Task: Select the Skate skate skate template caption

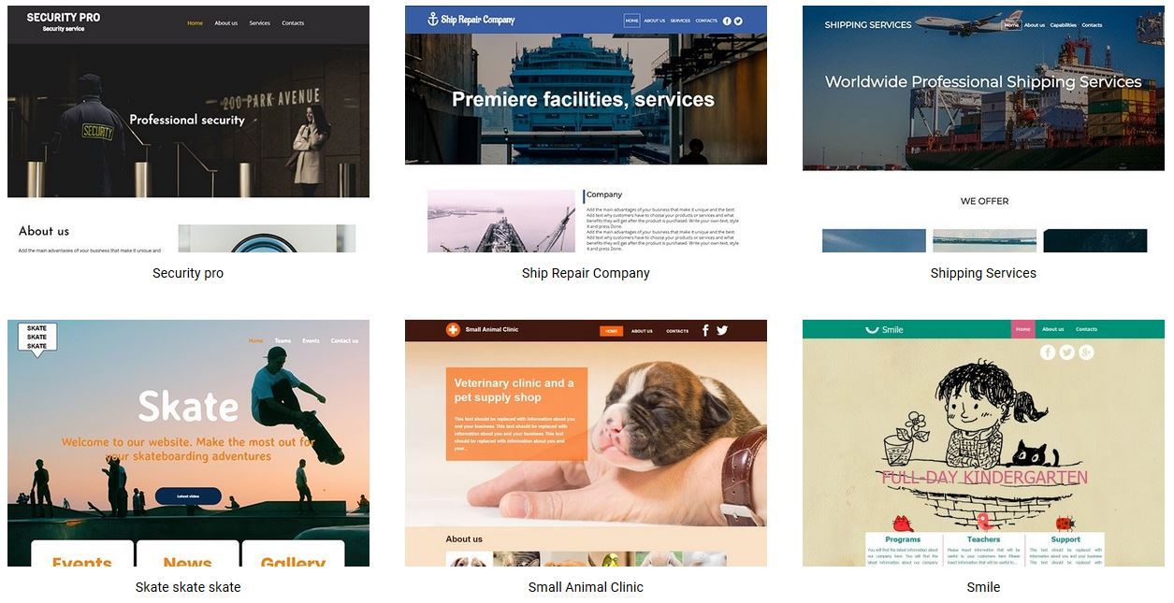Action: (x=188, y=587)
